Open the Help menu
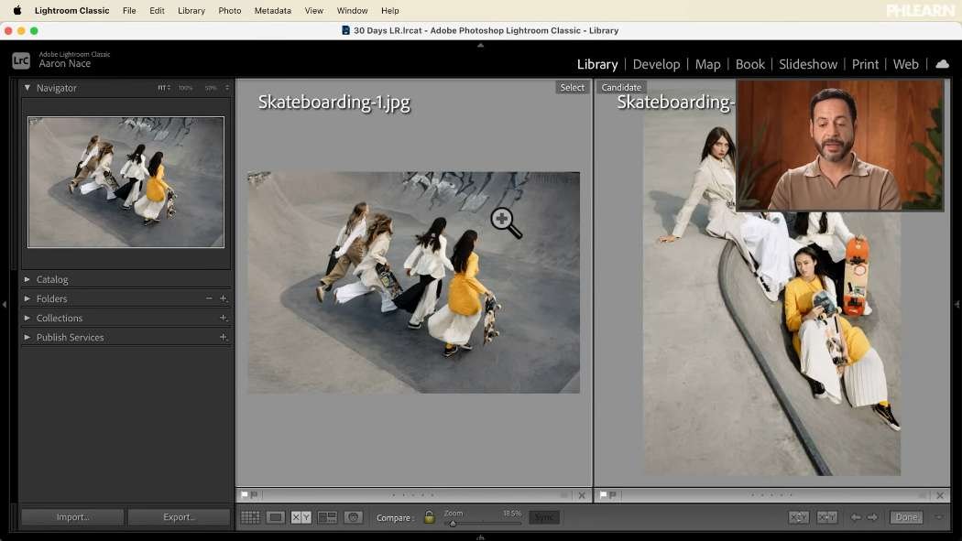 point(389,10)
